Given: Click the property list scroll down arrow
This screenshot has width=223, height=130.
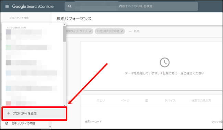Looking at the screenshot, I should (x=64, y=105).
